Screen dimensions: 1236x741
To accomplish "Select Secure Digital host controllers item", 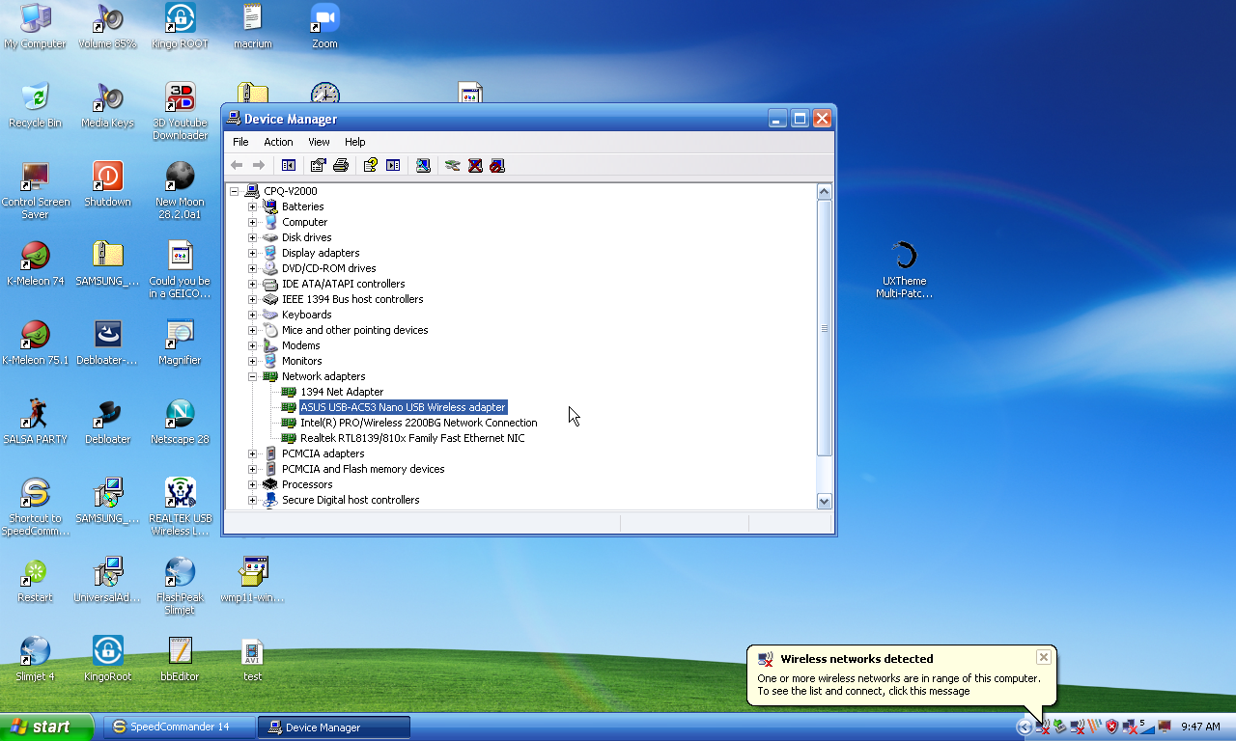I will [x=351, y=500].
